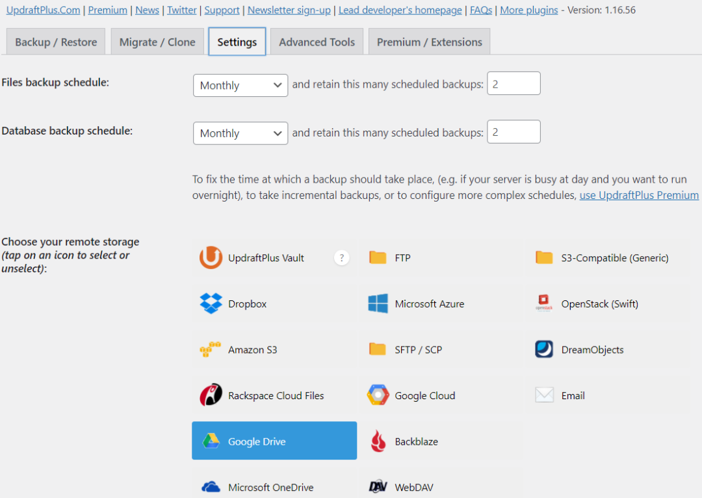Image resolution: width=702 pixels, height=498 pixels.
Task: Pick the Amazon S3 icon
Action: (x=210, y=349)
